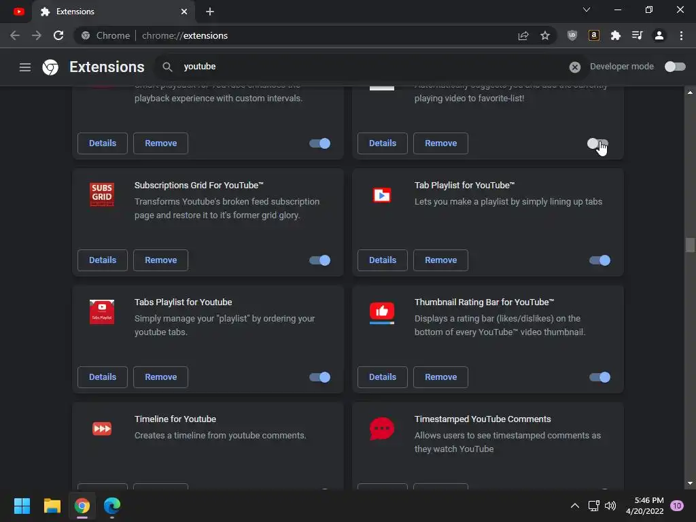Open the volume speaker tray icon
The width and height of the screenshot is (696, 522).
(610, 506)
